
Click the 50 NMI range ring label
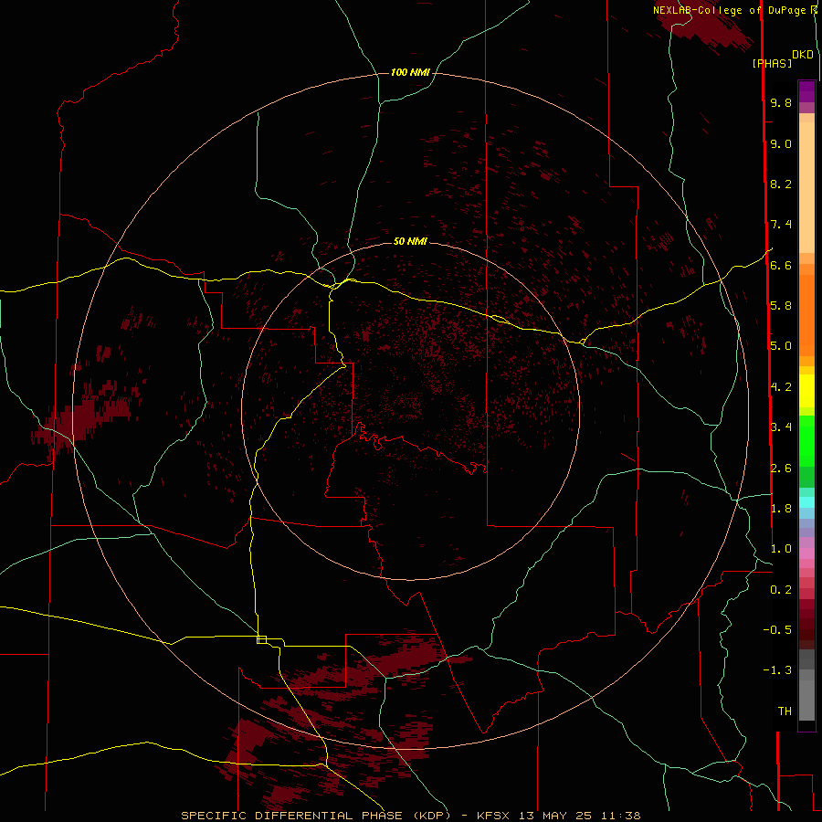[x=410, y=241]
